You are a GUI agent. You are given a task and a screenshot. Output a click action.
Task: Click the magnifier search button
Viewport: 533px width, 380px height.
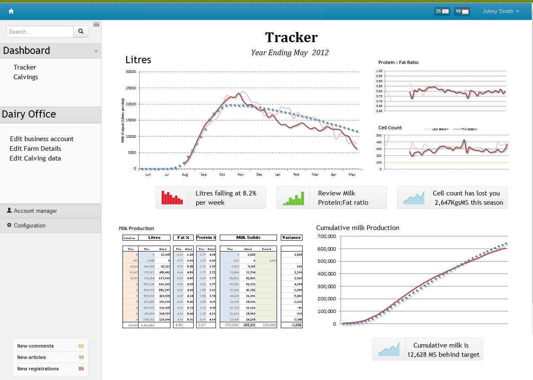(x=81, y=32)
